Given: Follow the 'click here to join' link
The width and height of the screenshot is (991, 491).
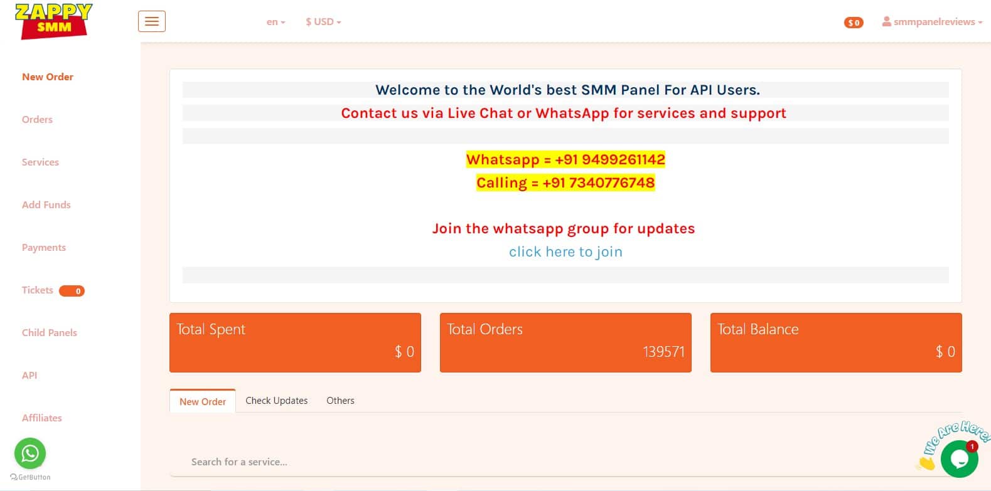Looking at the screenshot, I should point(565,252).
